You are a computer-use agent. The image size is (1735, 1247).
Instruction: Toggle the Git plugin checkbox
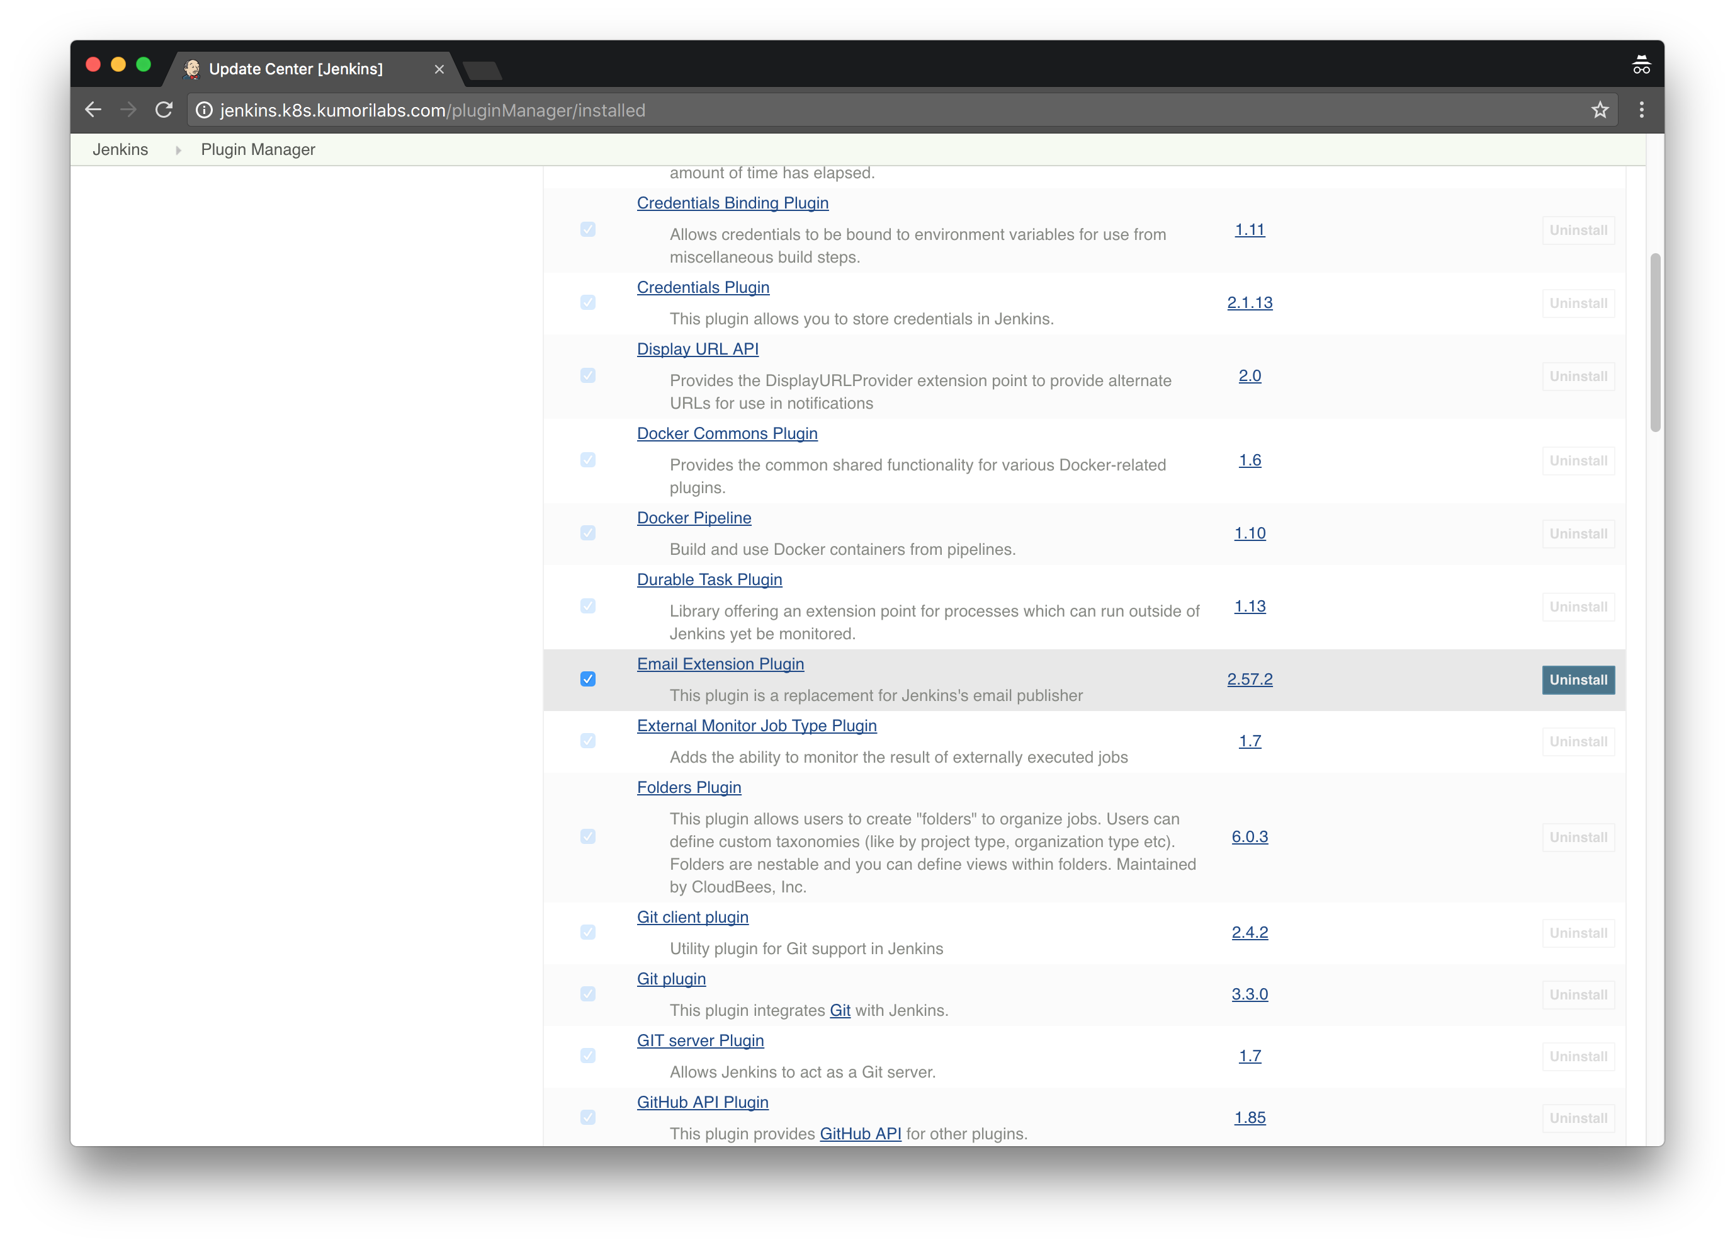587,994
